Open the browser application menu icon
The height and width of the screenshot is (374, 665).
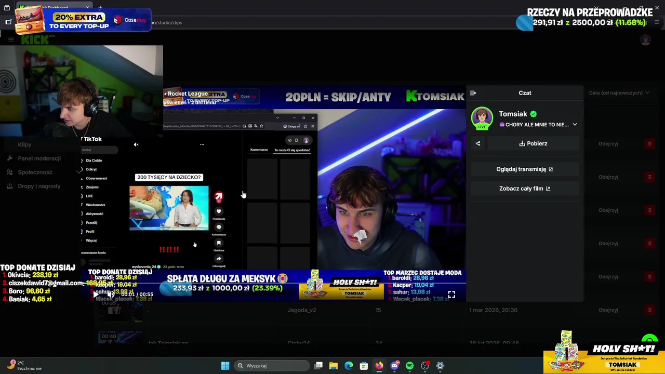coord(657,22)
